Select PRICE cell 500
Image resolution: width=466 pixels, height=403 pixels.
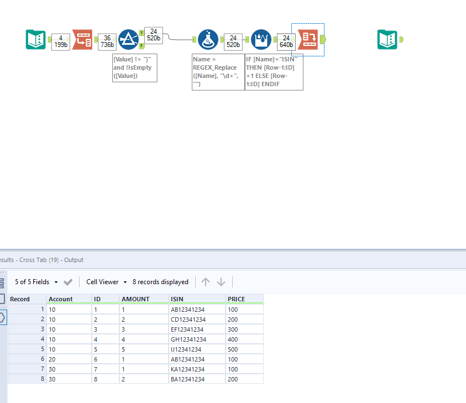point(244,349)
